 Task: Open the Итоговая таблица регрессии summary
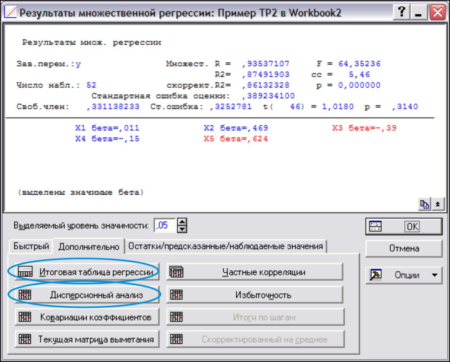click(x=87, y=271)
